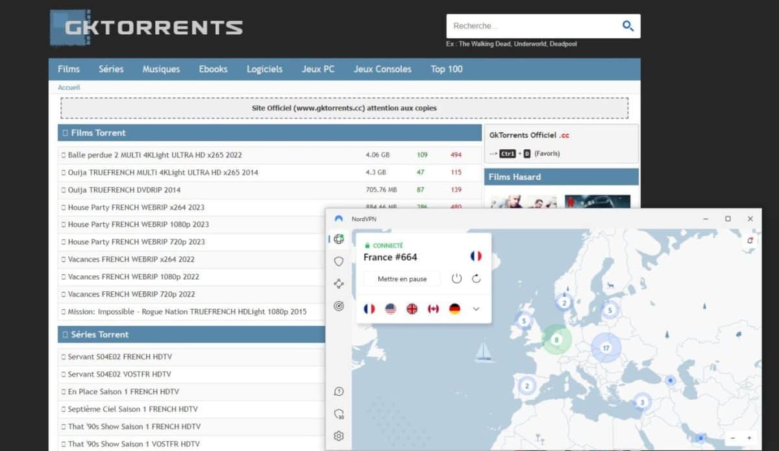This screenshot has height=451, width=779.
Task: Select Logiciels in the navigation bar
Action: [x=265, y=69]
